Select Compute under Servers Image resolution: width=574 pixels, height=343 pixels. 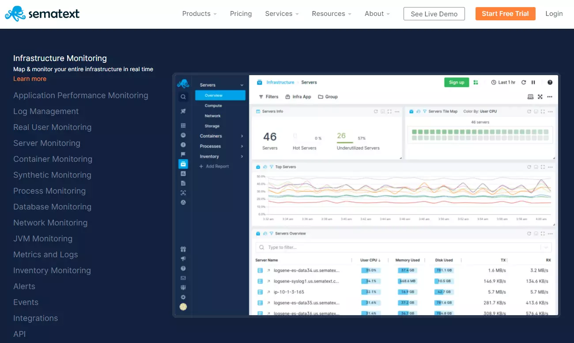213,106
